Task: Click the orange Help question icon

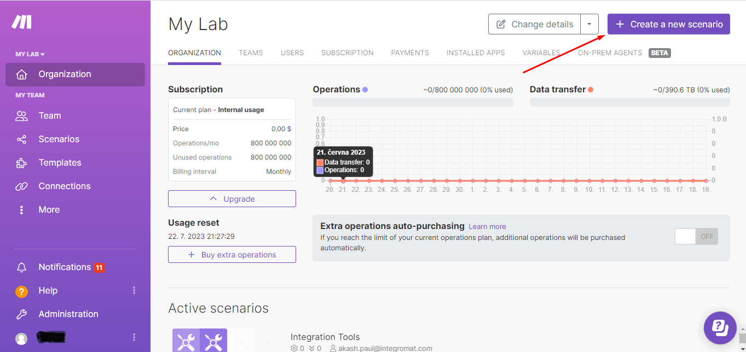Action: 21,291
